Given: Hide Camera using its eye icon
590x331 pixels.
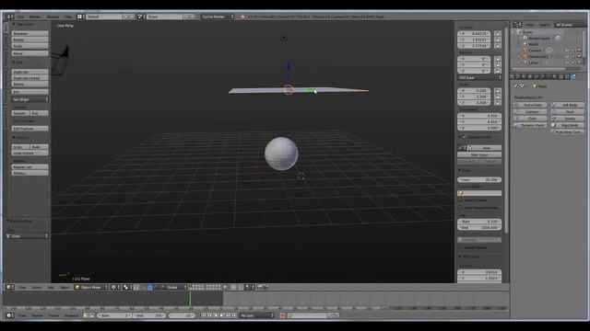Looking at the screenshot, I should 567,51.
